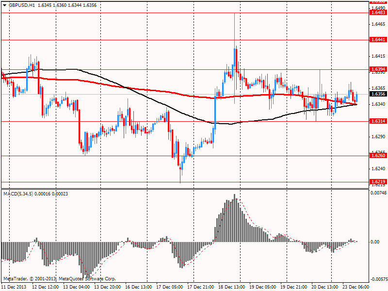Click the 23 Dec 06:00 time axis label
388x291 pixels.
[x=356, y=287]
